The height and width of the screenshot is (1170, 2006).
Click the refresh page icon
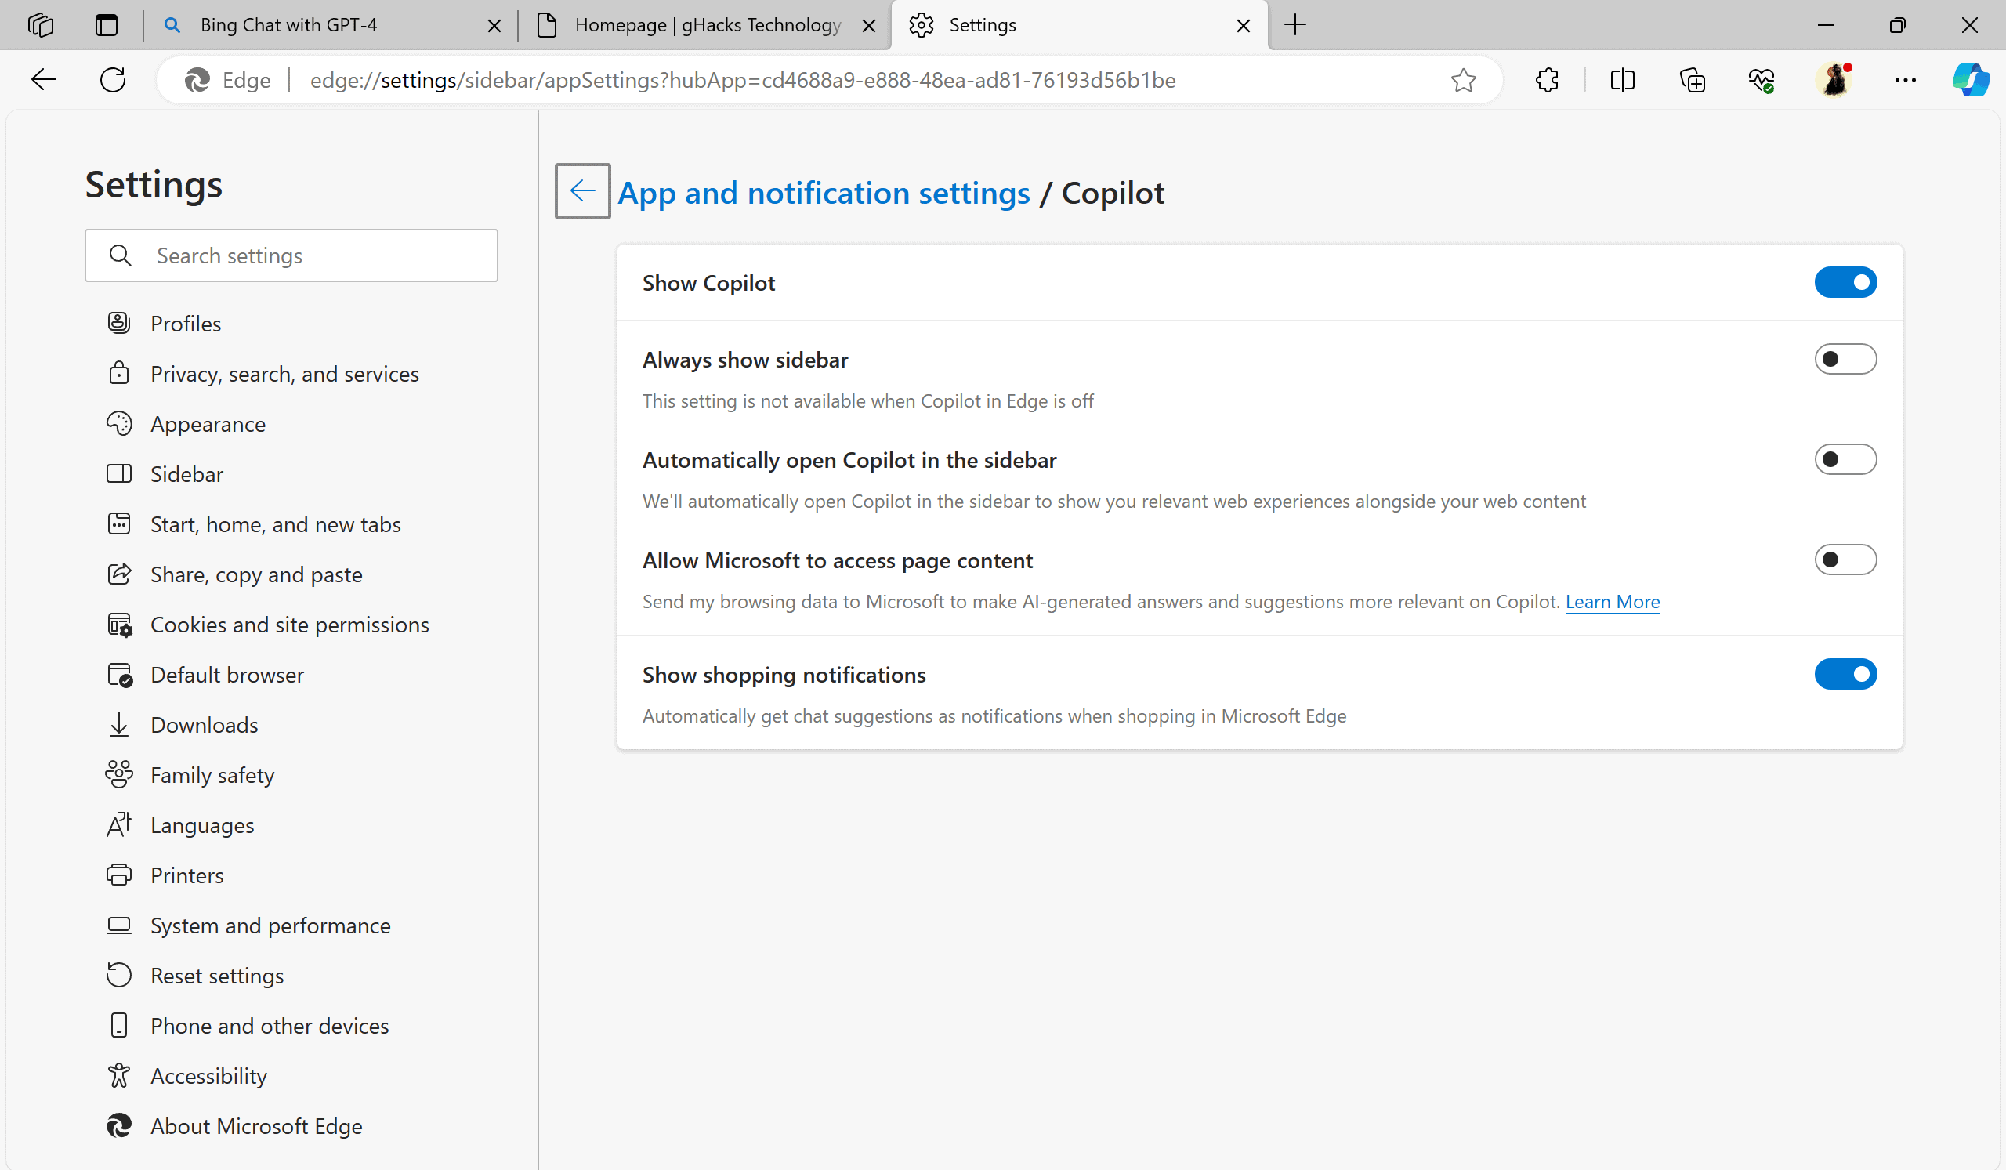point(112,80)
